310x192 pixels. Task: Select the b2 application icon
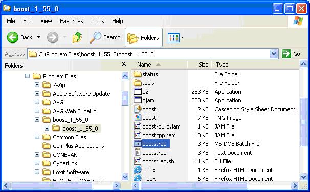(x=138, y=92)
